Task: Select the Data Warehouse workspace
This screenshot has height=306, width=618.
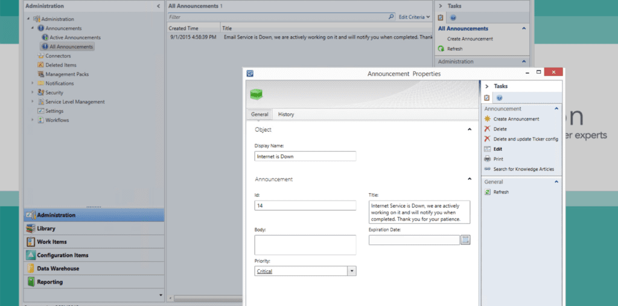Action: (x=94, y=269)
